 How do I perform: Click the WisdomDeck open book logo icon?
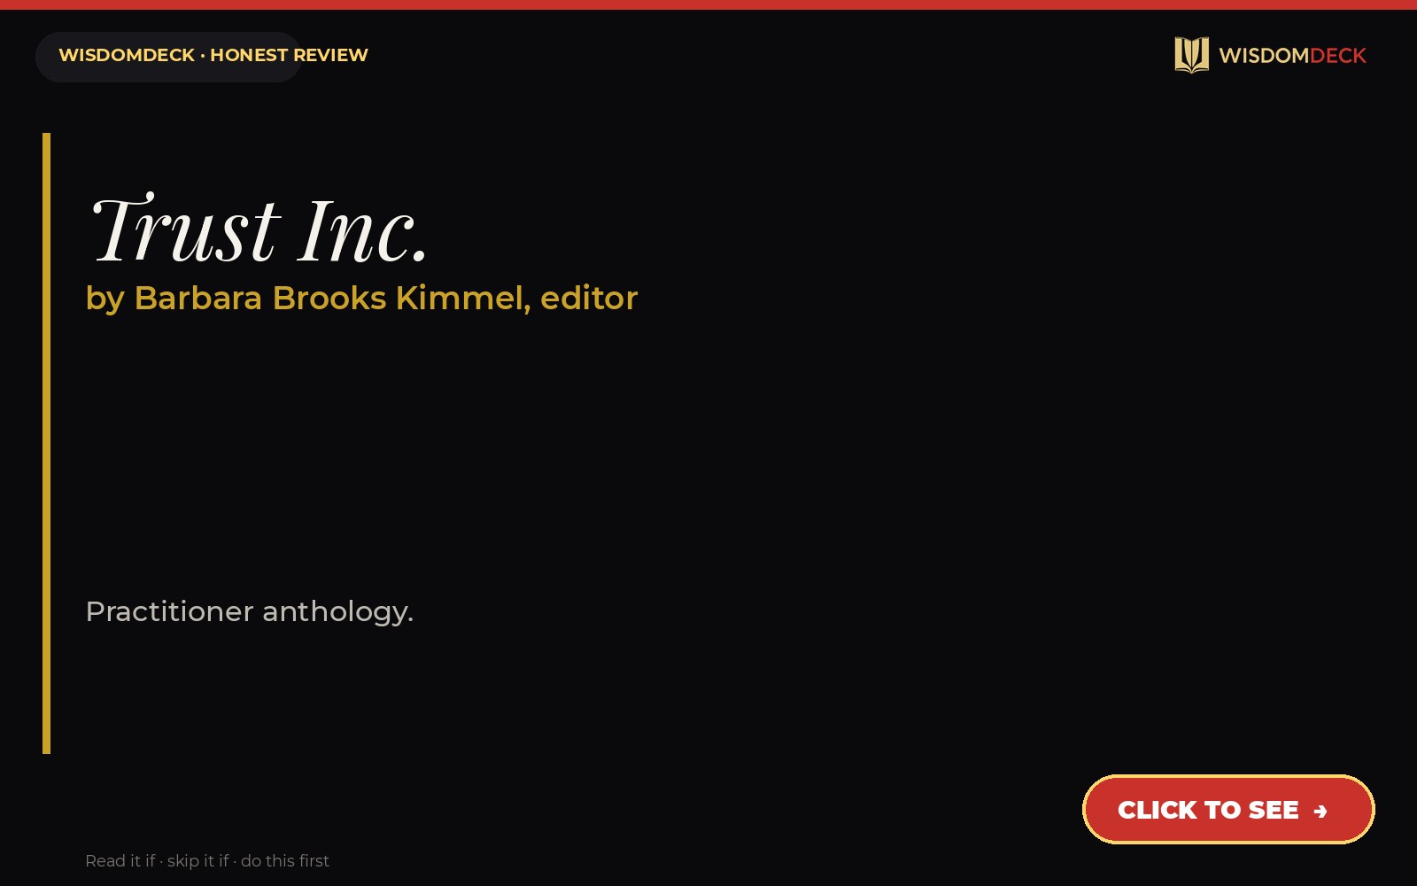[x=1191, y=55]
